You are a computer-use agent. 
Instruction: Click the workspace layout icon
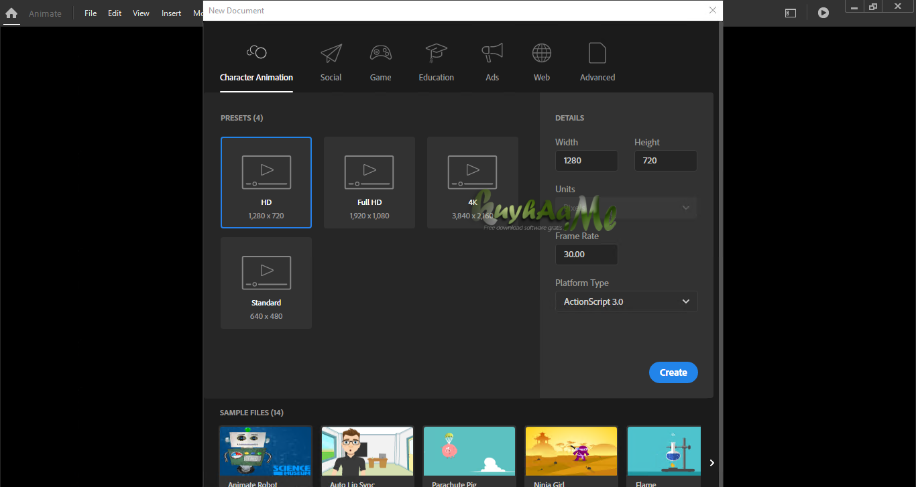pos(790,12)
